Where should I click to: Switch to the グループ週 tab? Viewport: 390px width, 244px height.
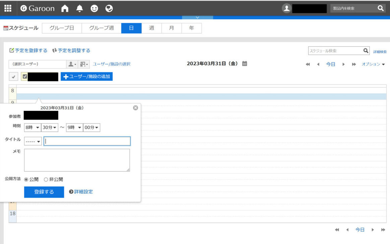[102, 28]
